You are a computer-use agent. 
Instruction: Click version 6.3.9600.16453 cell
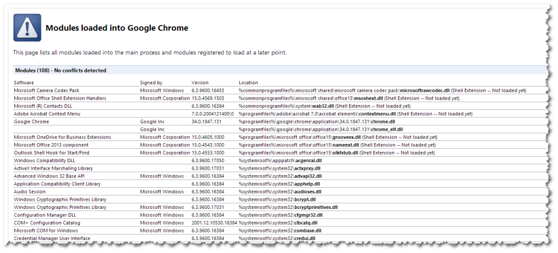pyautogui.click(x=208, y=90)
